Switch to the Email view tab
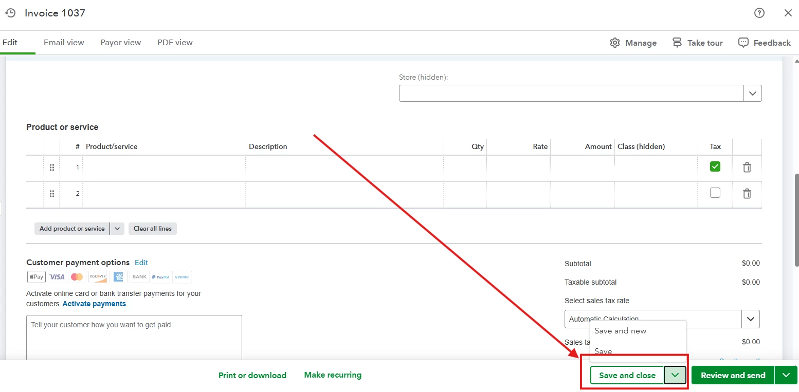 coord(64,43)
